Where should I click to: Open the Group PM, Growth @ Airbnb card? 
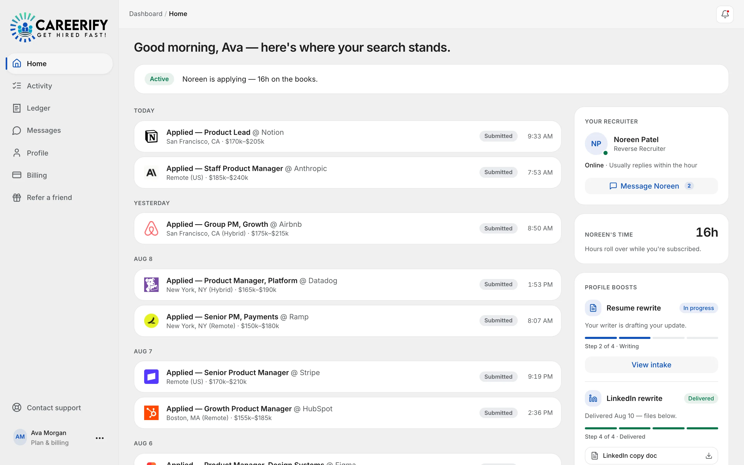tap(347, 229)
